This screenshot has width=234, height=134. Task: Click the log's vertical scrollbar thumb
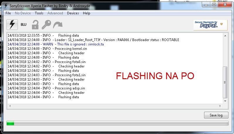click(225, 82)
